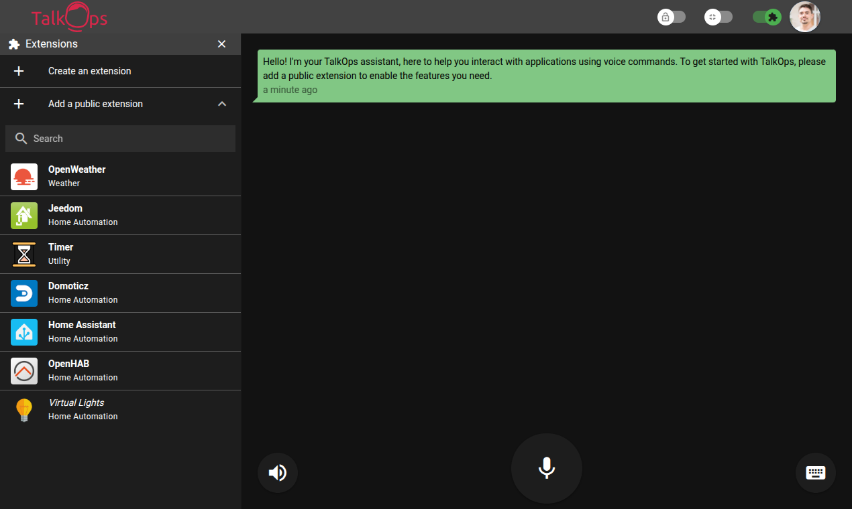Viewport: 852px width, 509px height.
Task: Click 'Utility' category under Timer
Action: (x=59, y=261)
